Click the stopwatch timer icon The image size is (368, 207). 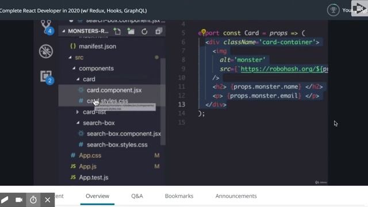click(33, 200)
